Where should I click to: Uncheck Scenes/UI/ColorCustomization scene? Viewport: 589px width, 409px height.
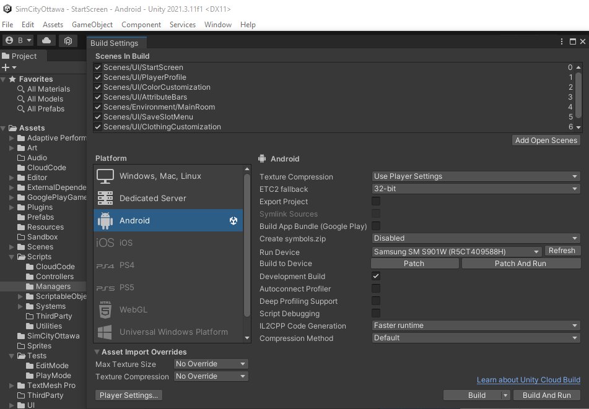tap(98, 87)
